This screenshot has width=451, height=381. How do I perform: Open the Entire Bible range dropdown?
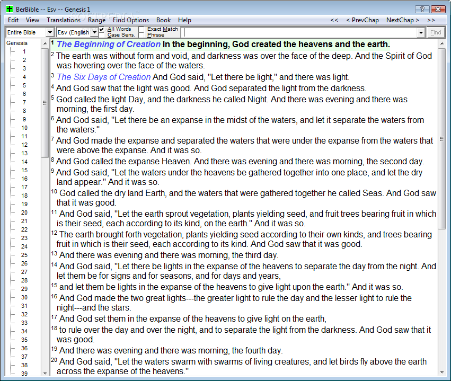click(50, 32)
